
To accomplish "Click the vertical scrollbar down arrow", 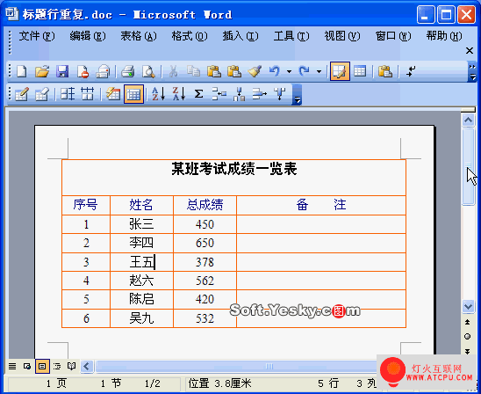I will 468,306.
